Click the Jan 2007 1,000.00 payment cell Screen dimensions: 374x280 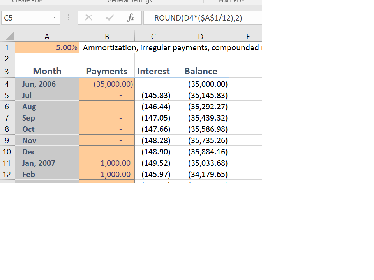[107, 163]
